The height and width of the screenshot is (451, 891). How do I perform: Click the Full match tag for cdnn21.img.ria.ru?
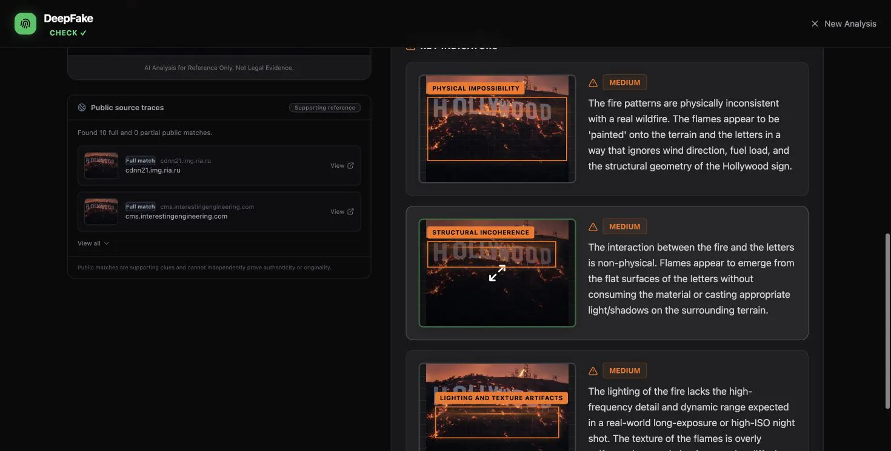click(141, 160)
